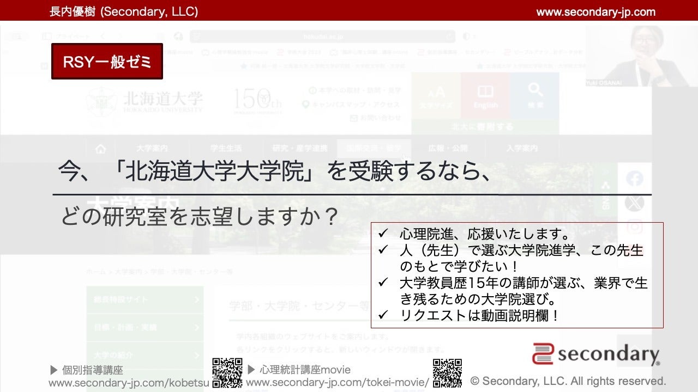
Task: Click the 北大に寄附する donation button
Action: (x=485, y=127)
